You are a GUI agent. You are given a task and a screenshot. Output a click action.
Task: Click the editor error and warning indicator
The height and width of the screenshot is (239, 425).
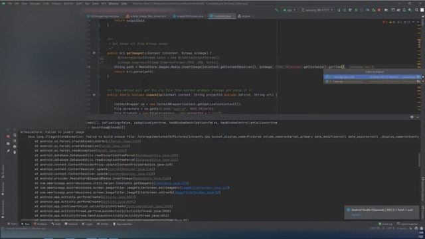coord(396,22)
